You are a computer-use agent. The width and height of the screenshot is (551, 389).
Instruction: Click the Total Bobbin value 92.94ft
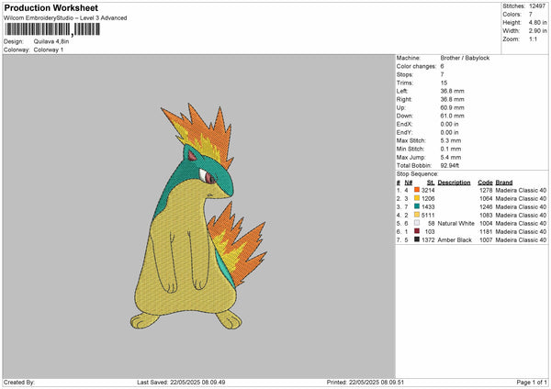[x=449, y=166]
